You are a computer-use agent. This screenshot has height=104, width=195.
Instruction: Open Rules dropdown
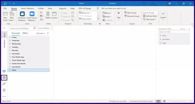point(107,17)
